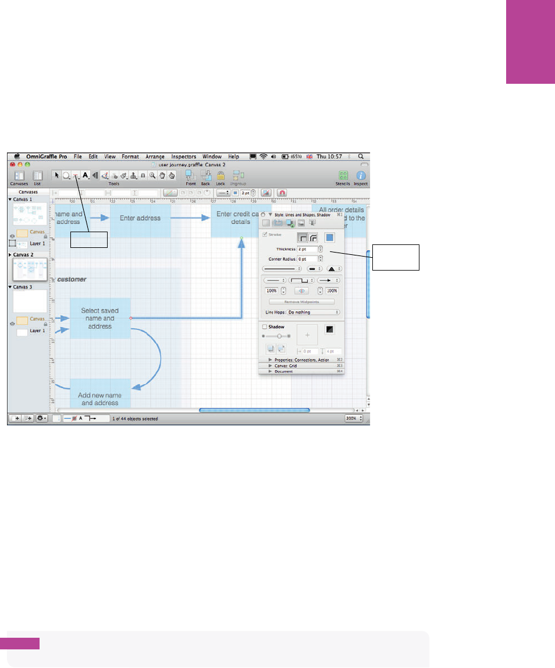Screen dimensions: 555x668
Task: Collapse the Canvas 1 tree item
Action: coord(10,200)
